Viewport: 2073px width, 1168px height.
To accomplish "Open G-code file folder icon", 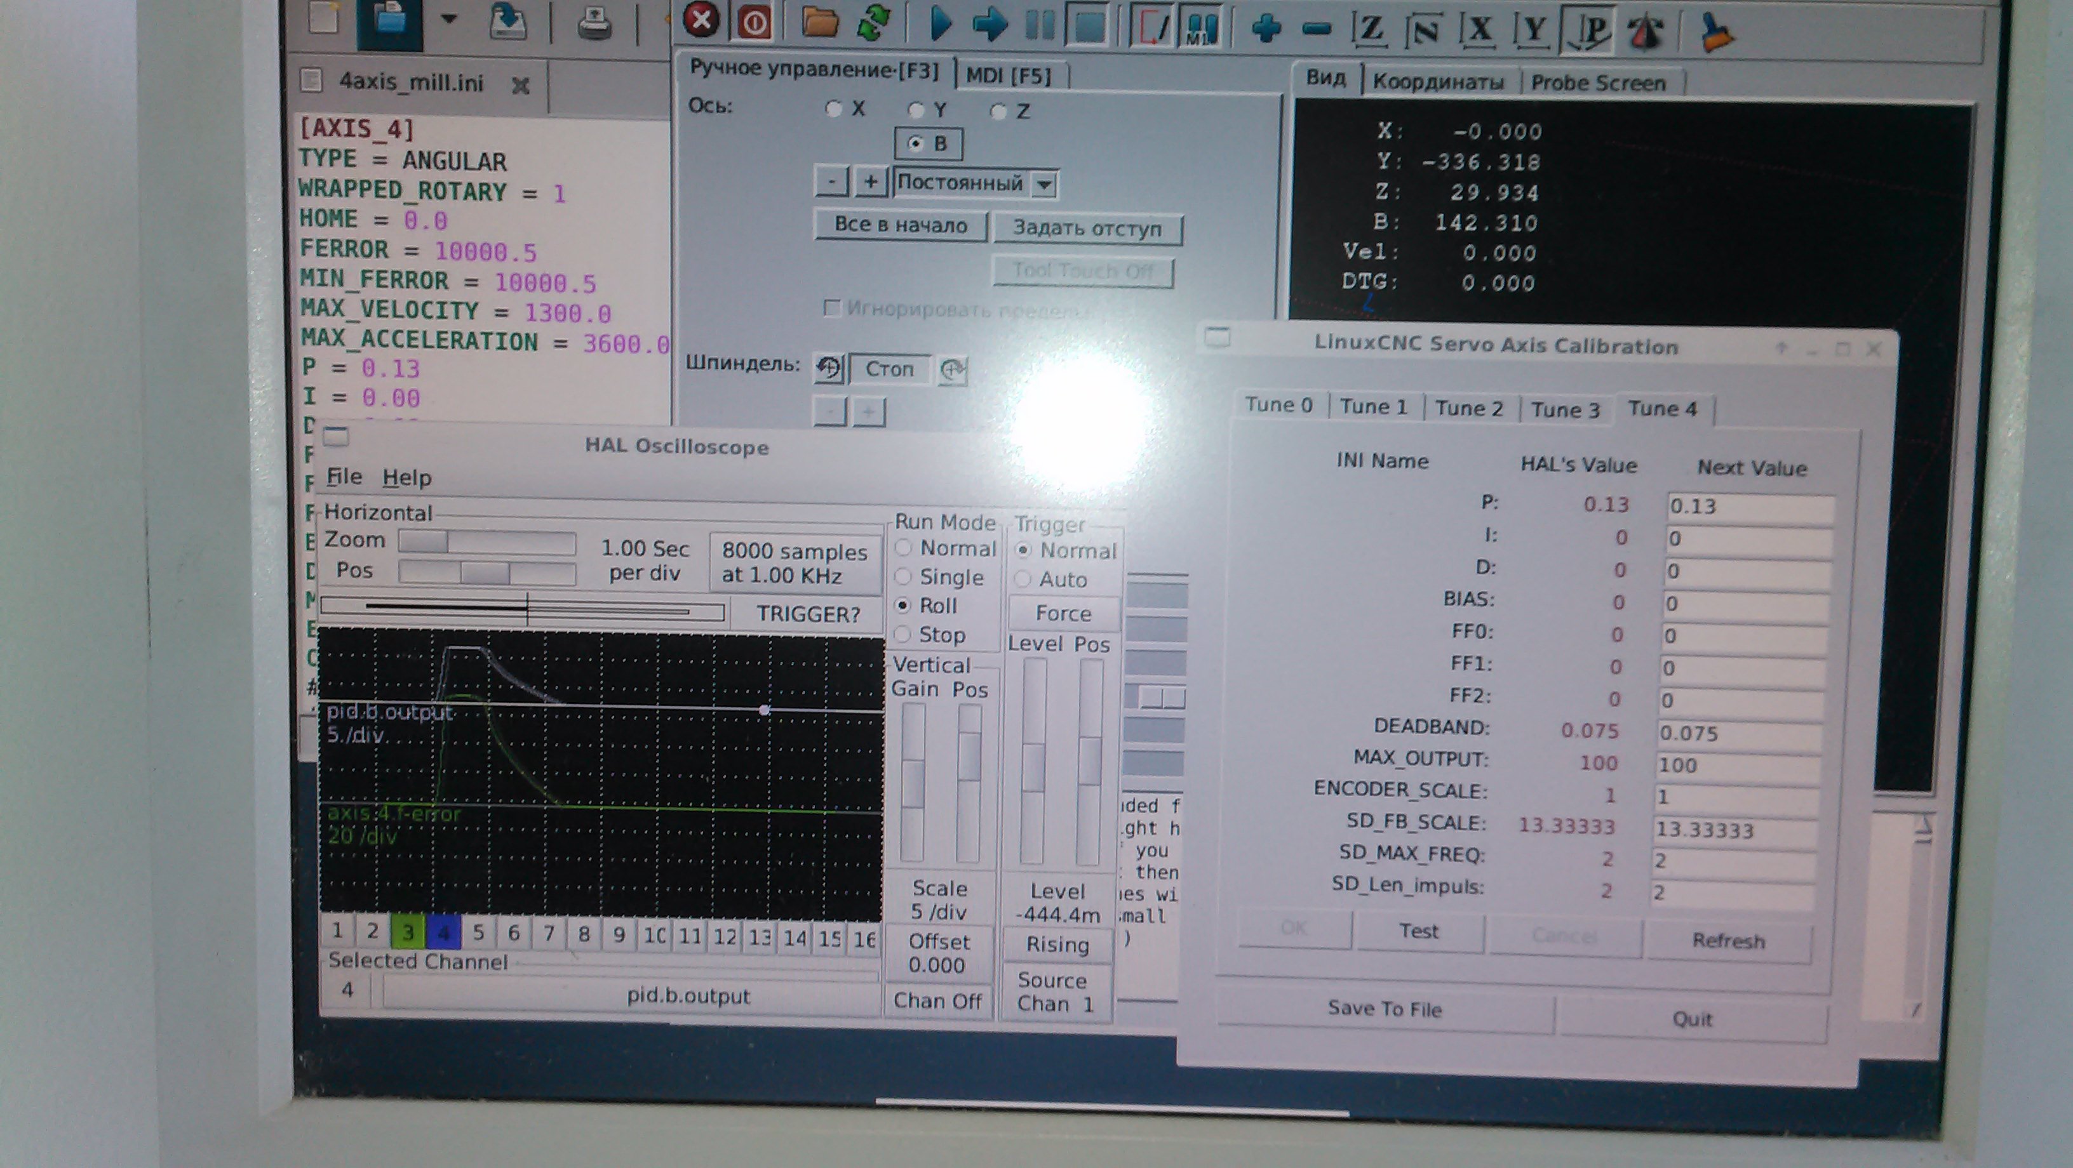I will (819, 22).
